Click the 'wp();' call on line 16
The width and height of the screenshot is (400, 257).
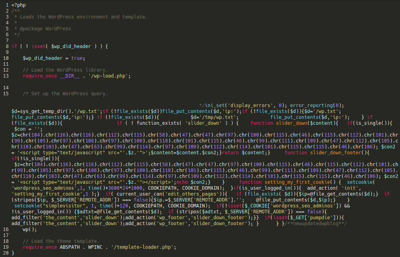(x=30, y=229)
